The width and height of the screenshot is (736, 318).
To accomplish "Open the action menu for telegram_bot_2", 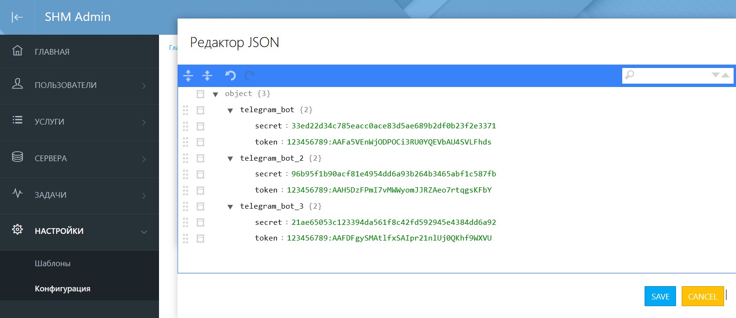I will (x=200, y=158).
